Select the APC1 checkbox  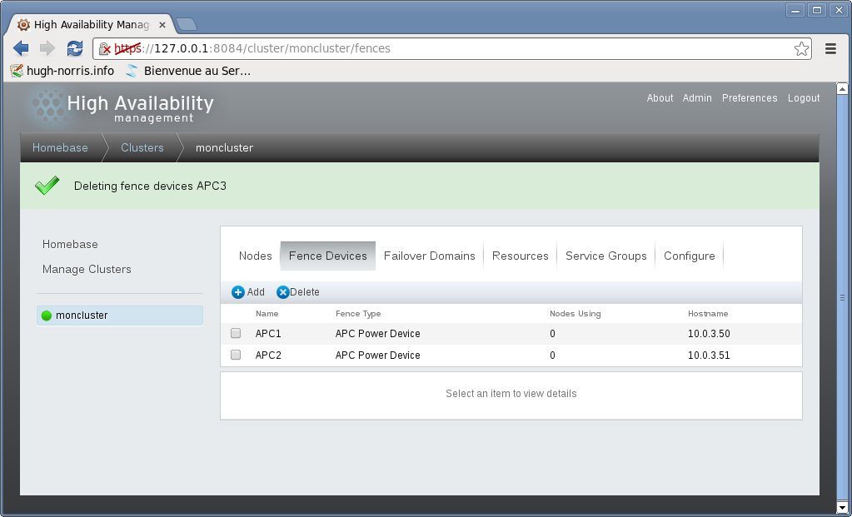click(x=236, y=334)
